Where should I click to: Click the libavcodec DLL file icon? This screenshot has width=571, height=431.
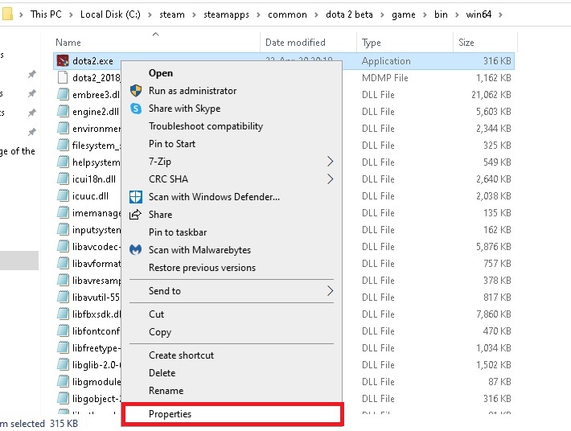63,246
